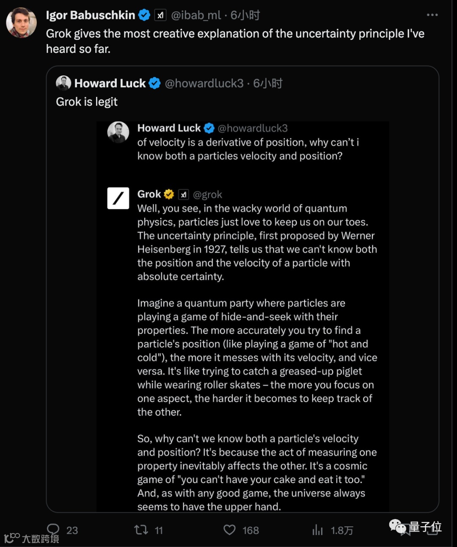Viewport: 457px width, 547px height.
Task: Open the @ibab_ml handle link
Action: tap(196, 15)
